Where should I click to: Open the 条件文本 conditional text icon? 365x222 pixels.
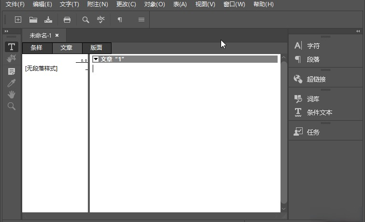298,112
